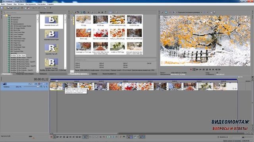Toggle loop playback in preview window

[194, 69]
